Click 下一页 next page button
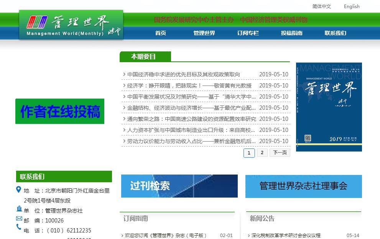This screenshot has height=239, width=380. [280, 153]
